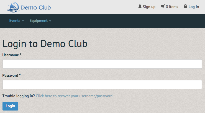
Task: Click the blue Login button
Action: tap(10, 106)
